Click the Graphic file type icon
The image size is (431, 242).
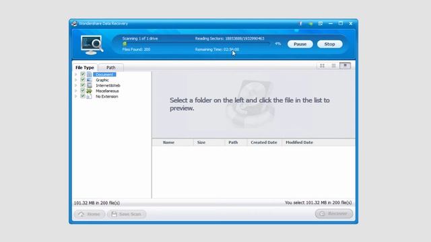coord(90,80)
